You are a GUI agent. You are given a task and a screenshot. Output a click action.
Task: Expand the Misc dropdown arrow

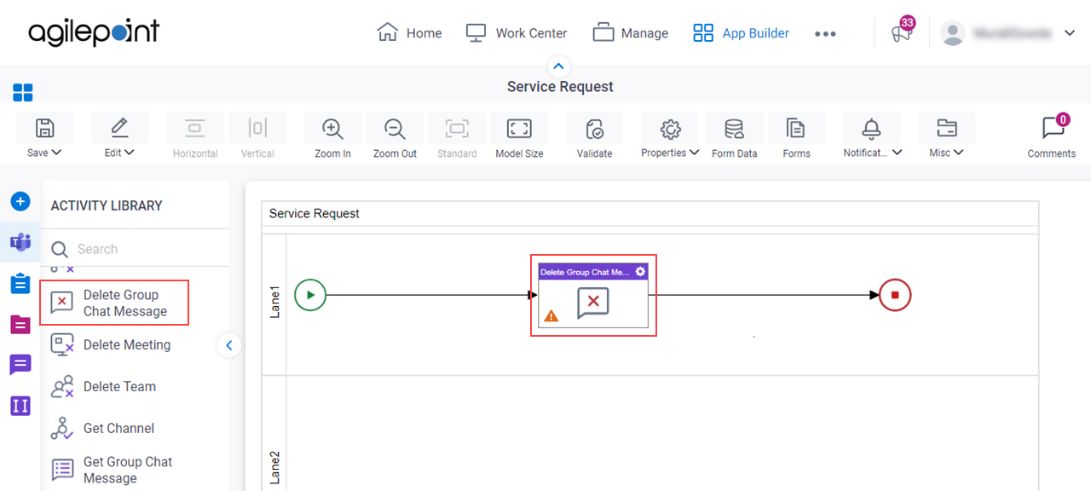pos(959,153)
